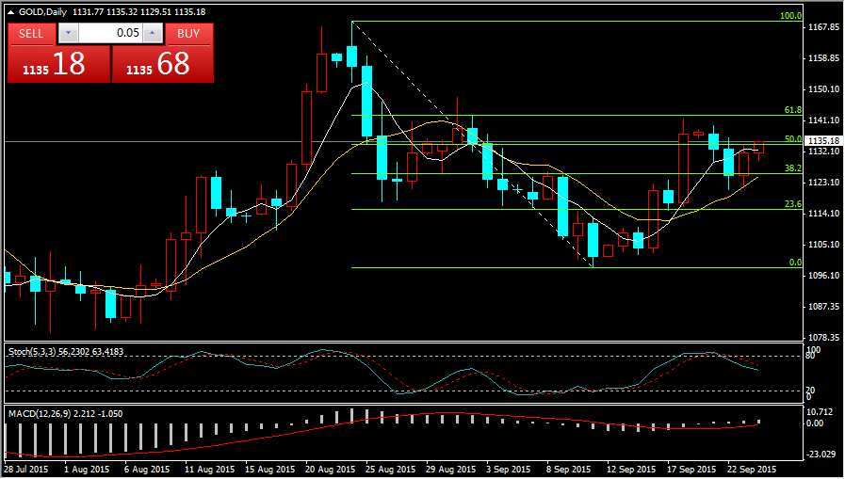845x479 pixels.
Task: Click the sell price 1135.18 tile
Action: 58,64
